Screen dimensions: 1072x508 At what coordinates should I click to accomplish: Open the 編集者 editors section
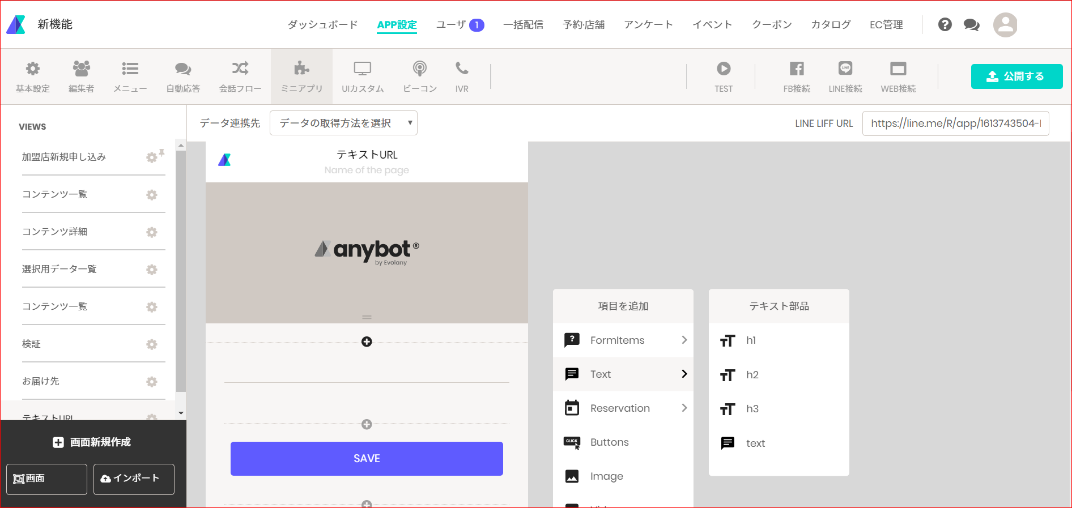point(81,76)
